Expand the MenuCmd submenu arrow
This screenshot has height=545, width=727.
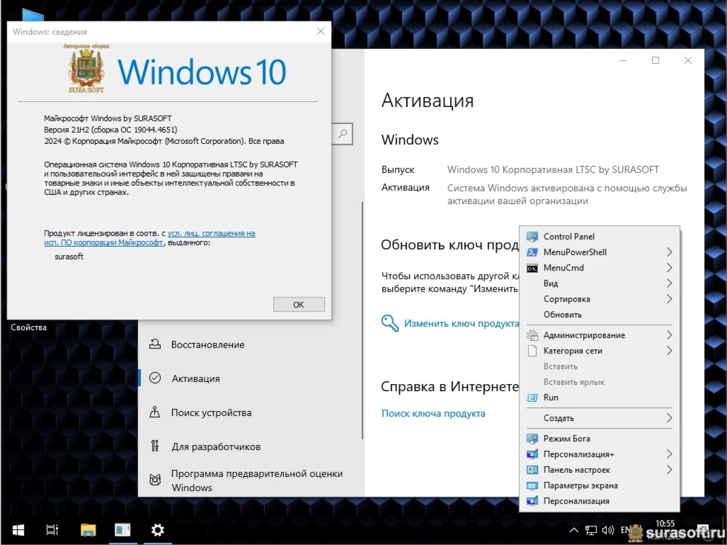(669, 268)
